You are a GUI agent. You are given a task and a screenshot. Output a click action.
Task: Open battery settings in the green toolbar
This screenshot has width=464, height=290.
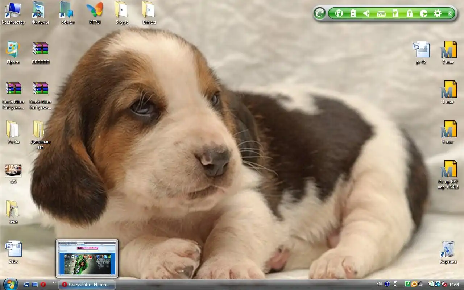(353, 14)
